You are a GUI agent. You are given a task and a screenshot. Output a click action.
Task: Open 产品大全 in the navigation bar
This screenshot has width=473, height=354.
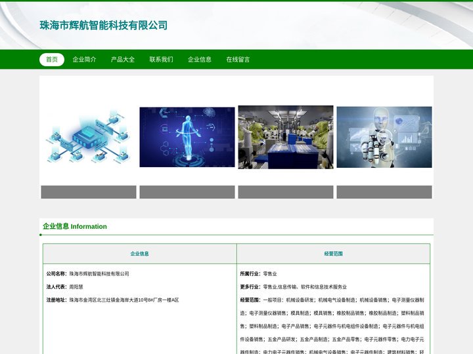(123, 60)
